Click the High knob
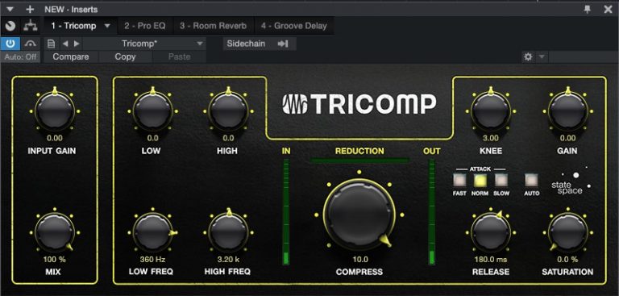The height and width of the screenshot is (296, 619). coord(228,111)
